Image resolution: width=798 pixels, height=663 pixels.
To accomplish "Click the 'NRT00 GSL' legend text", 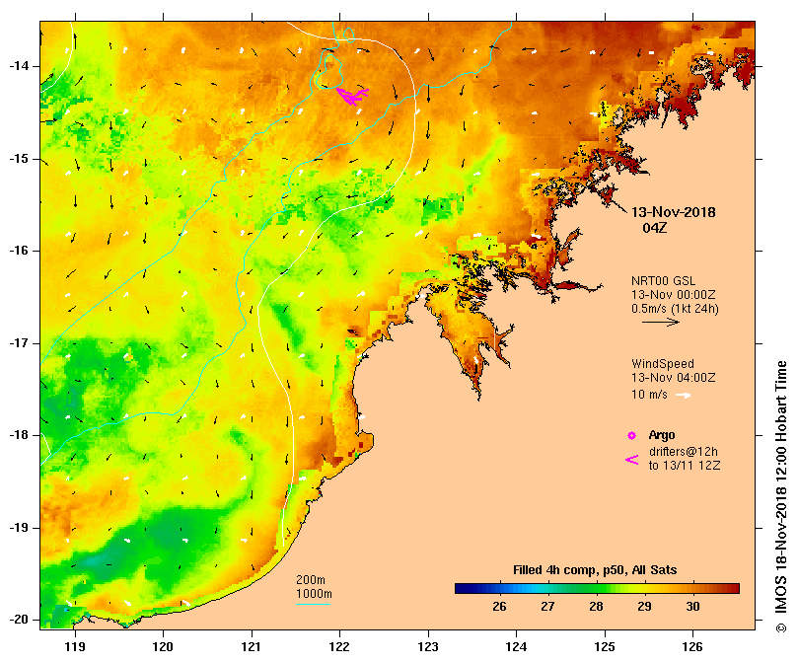I will click(663, 281).
